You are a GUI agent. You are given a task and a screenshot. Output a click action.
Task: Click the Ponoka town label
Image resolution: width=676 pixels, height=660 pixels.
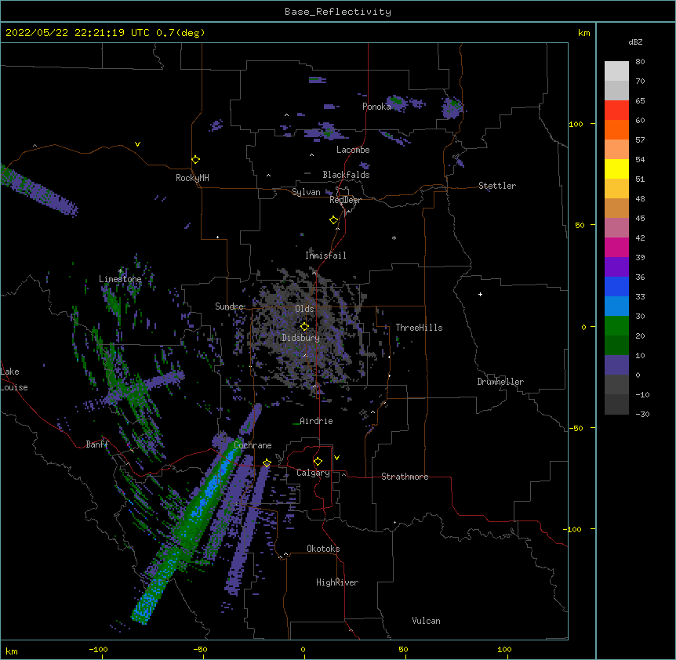[x=376, y=107]
